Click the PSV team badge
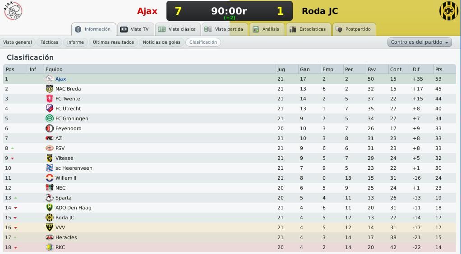461x254 pixels. [50, 148]
